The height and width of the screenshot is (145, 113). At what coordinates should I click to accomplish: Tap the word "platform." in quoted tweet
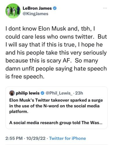[x=19, y=112]
